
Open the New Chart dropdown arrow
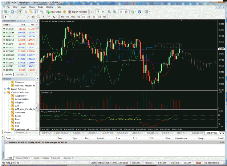pyautogui.click(x=8, y=12)
